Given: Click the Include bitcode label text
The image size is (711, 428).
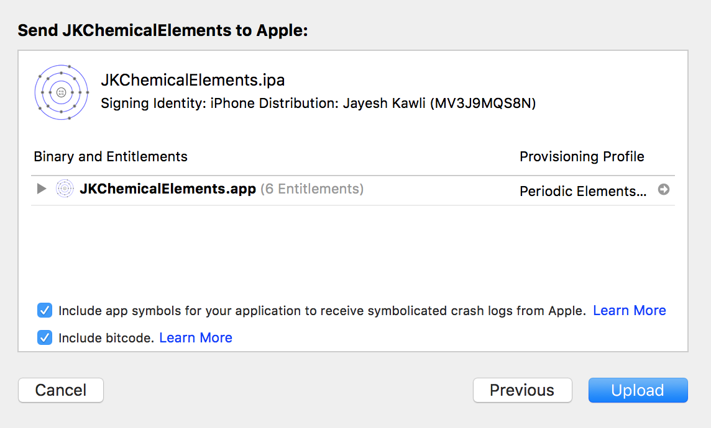Looking at the screenshot, I should [x=106, y=338].
